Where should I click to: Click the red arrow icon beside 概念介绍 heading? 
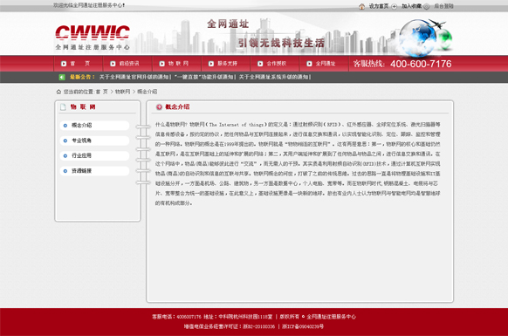pyautogui.click(x=159, y=107)
